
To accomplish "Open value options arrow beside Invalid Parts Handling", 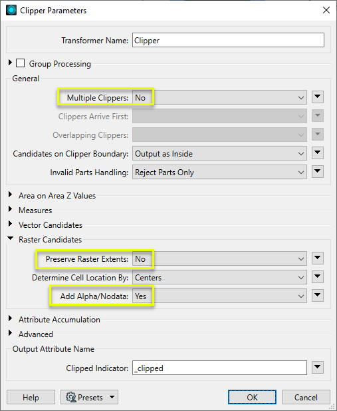I will tap(318, 172).
